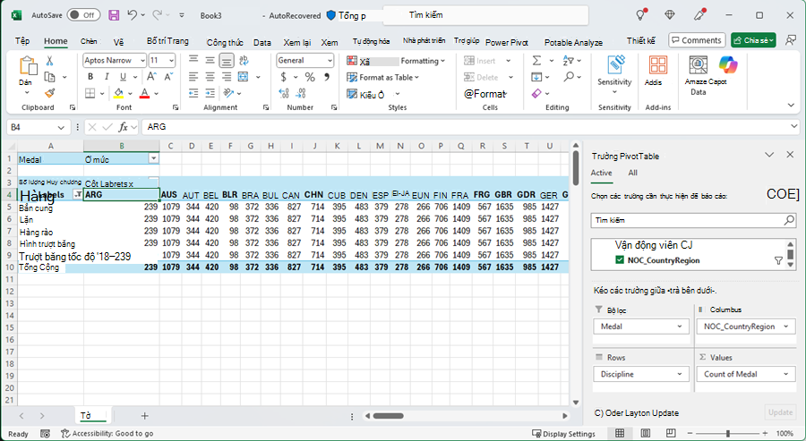Click the Borders icon
Image resolution: width=806 pixels, height=441 pixels.
coord(90,93)
